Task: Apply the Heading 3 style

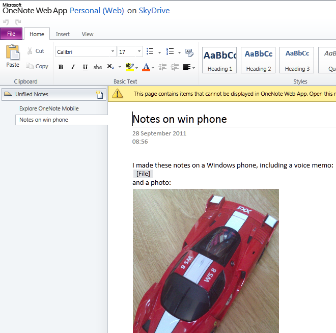Action: point(297,60)
